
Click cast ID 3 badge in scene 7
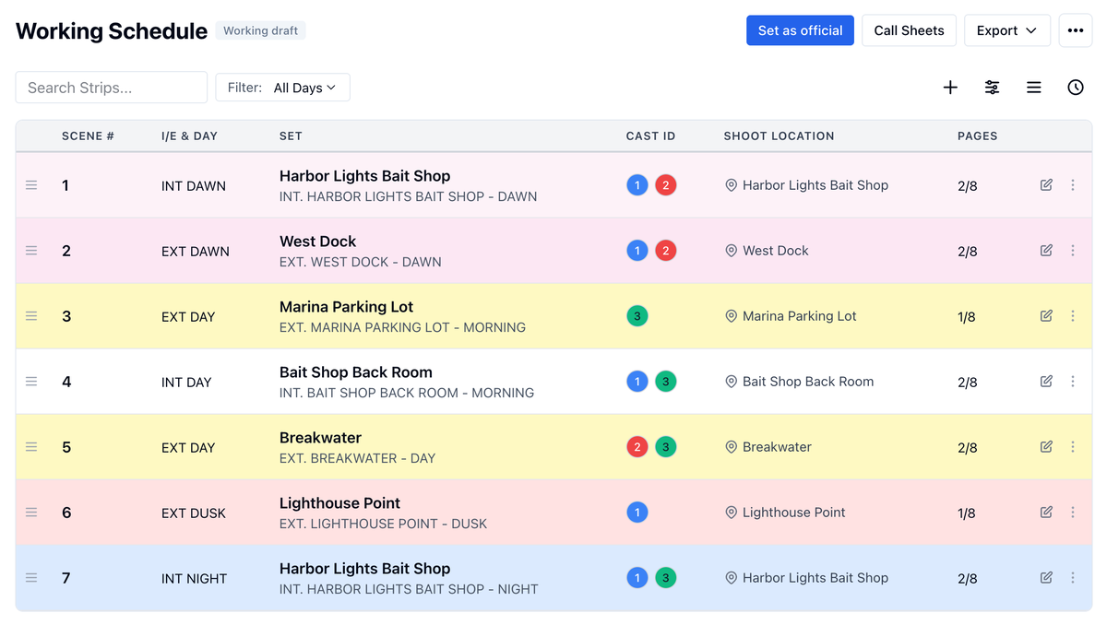tap(666, 578)
